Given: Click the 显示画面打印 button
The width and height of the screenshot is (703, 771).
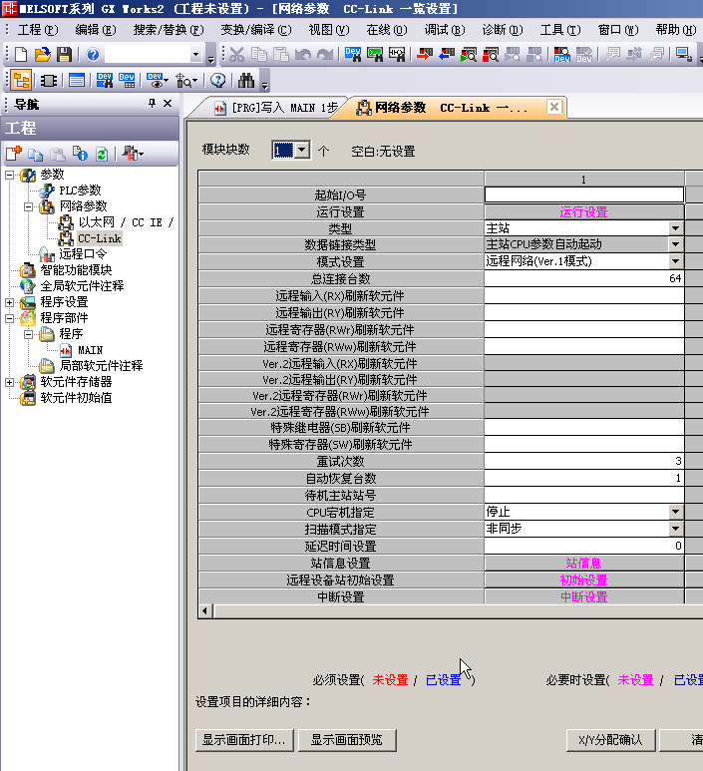Looking at the screenshot, I should point(245,740).
